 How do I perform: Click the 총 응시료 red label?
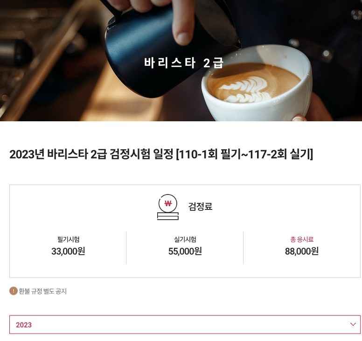[x=302, y=239]
